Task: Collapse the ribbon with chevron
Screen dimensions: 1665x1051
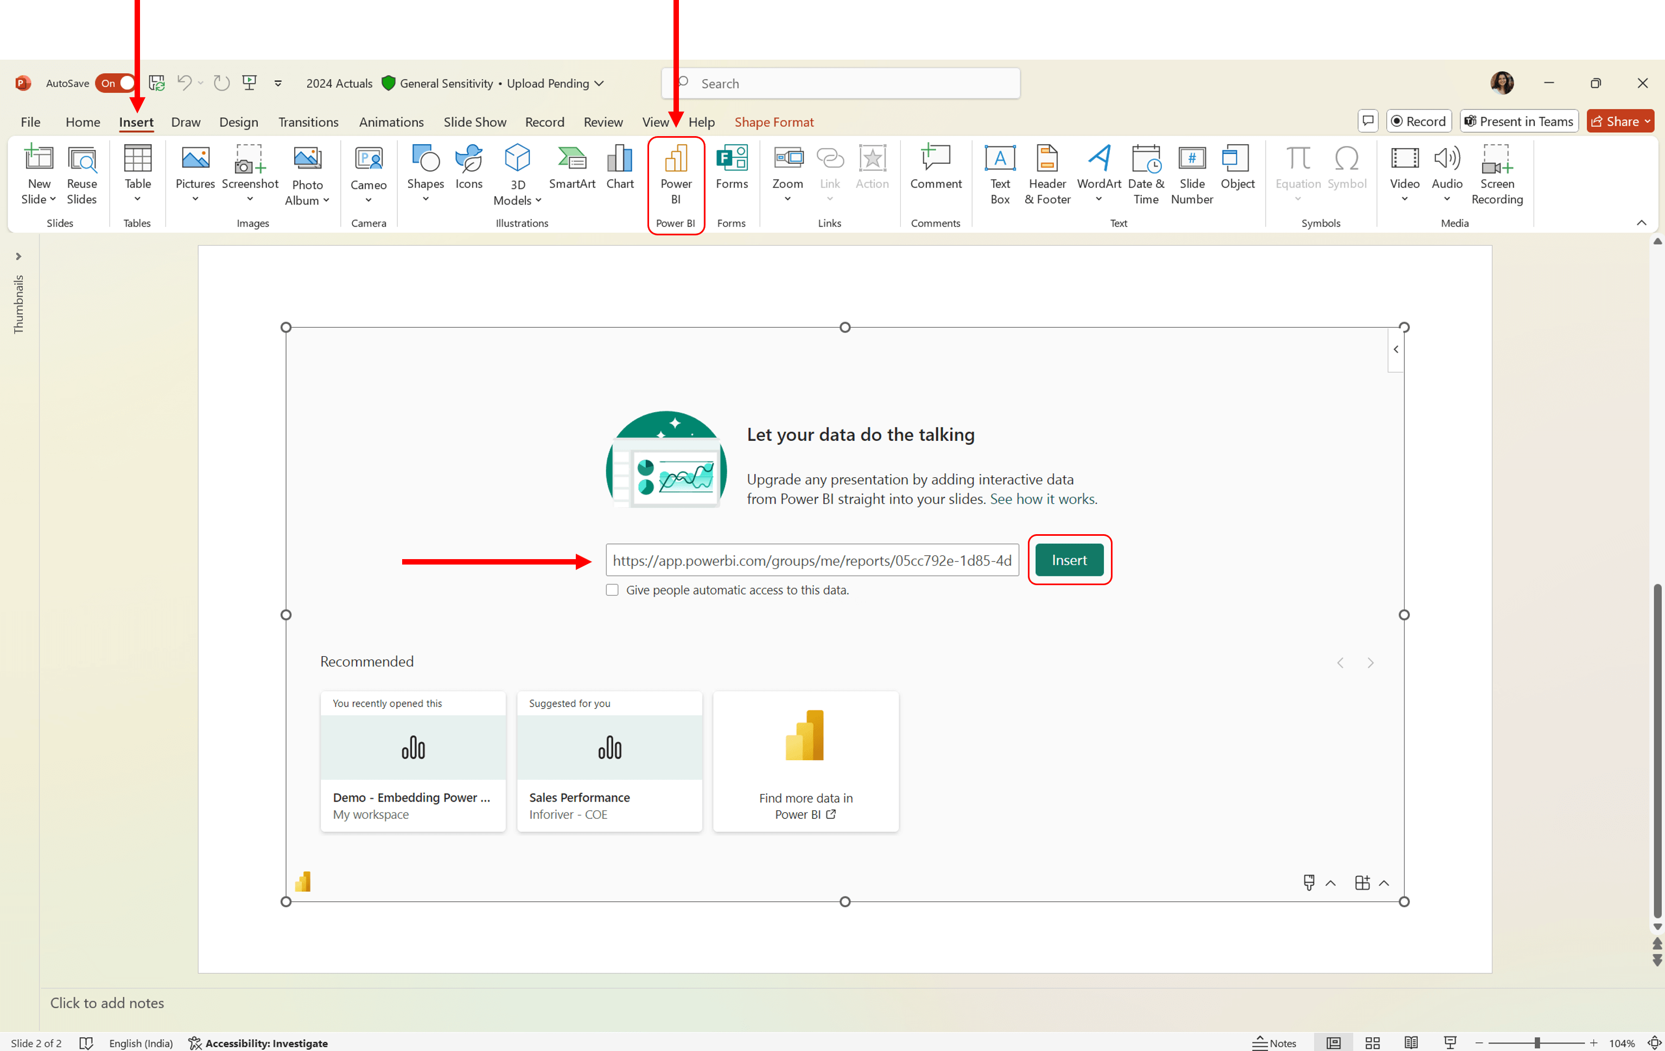Action: click(1642, 222)
